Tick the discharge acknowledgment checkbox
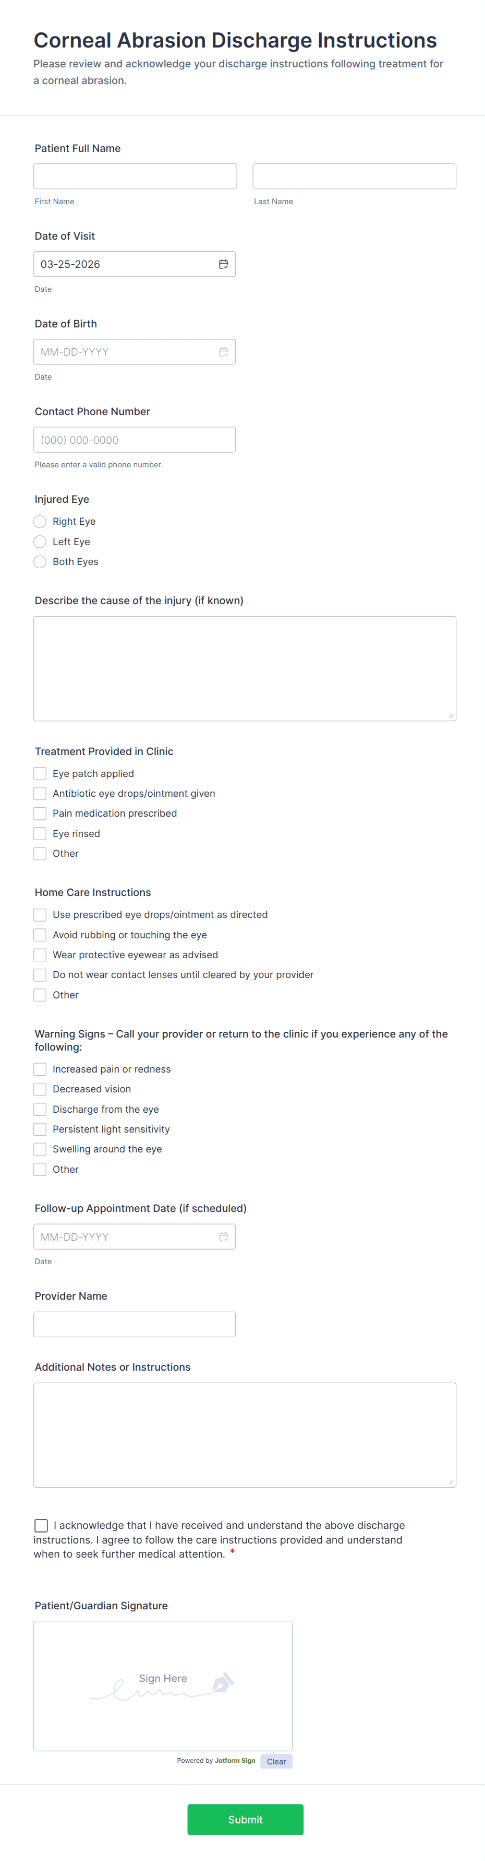 tap(41, 1526)
